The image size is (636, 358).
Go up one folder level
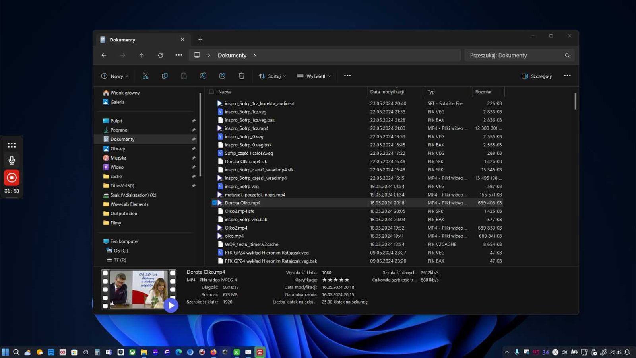click(x=142, y=55)
